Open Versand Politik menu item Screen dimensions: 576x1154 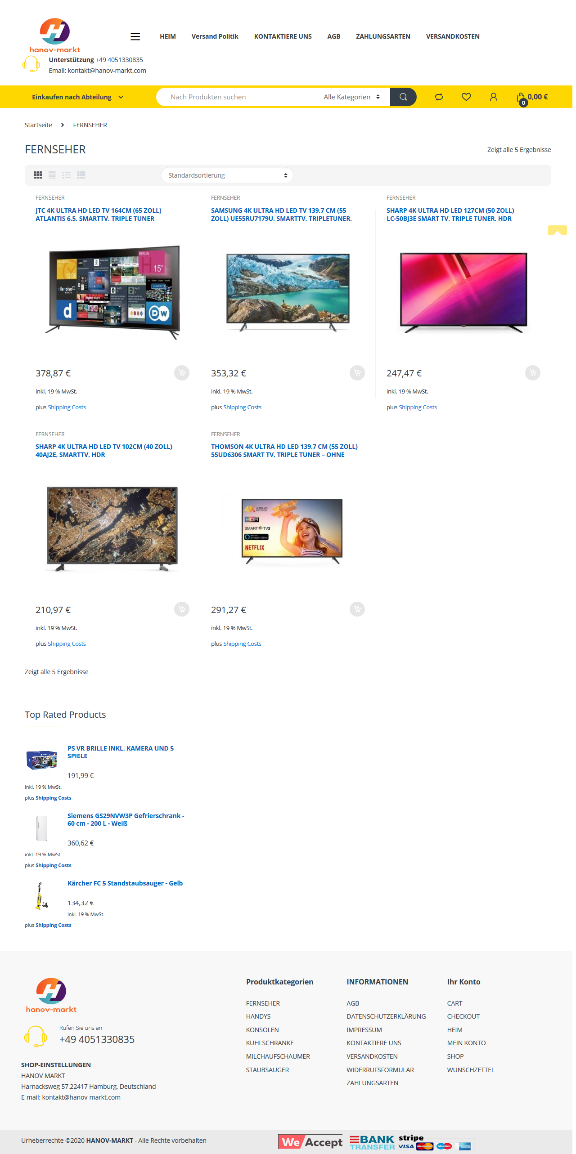(215, 36)
